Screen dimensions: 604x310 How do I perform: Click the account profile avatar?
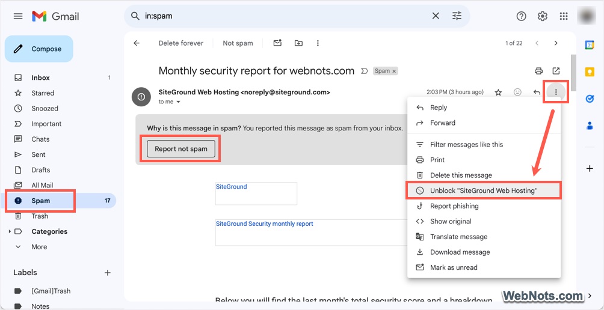click(x=587, y=16)
